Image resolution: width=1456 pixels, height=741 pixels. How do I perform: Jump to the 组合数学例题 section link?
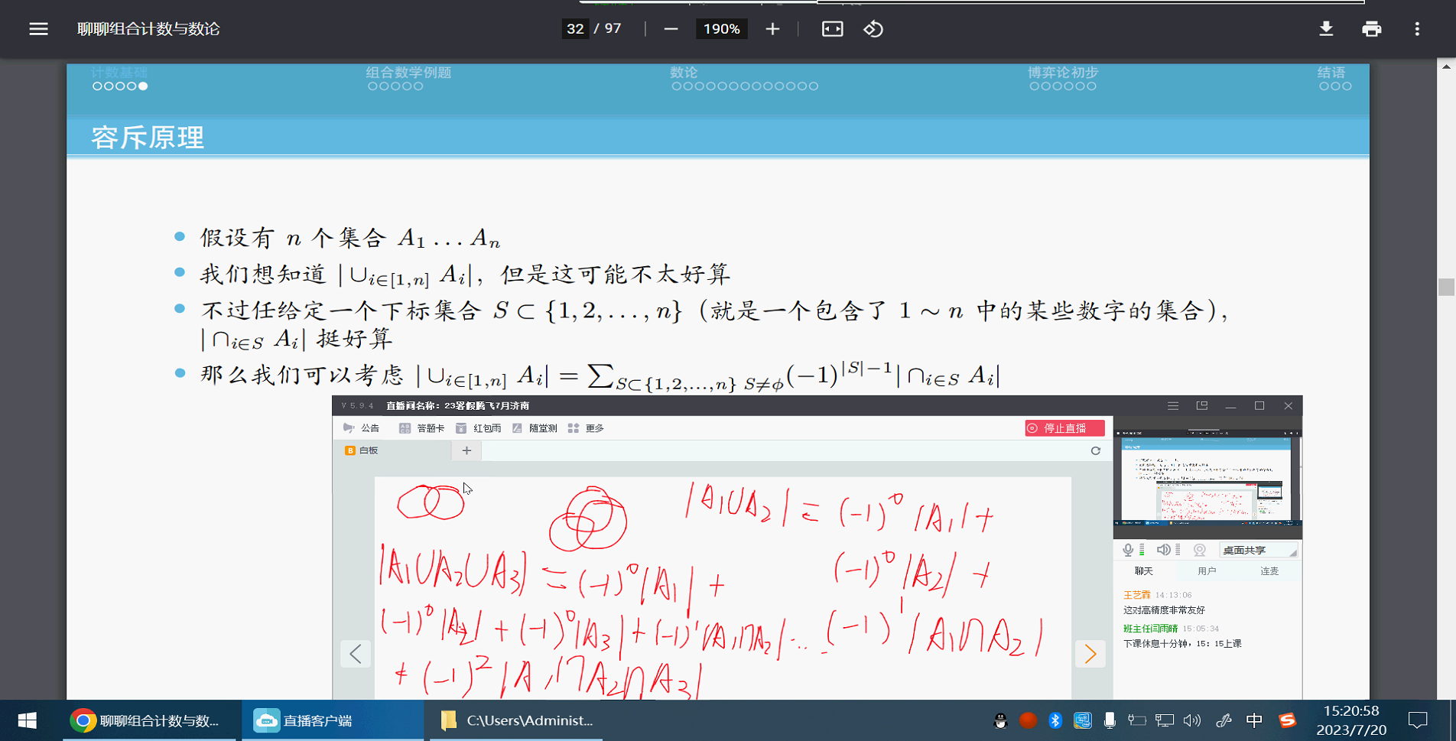(408, 72)
